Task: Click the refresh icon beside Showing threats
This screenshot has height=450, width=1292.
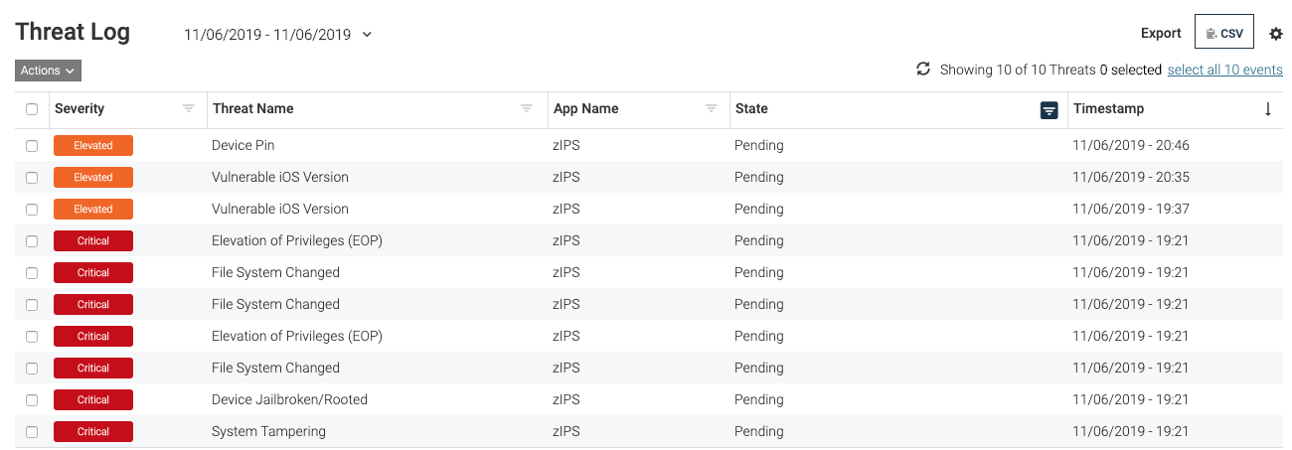Action: [923, 70]
